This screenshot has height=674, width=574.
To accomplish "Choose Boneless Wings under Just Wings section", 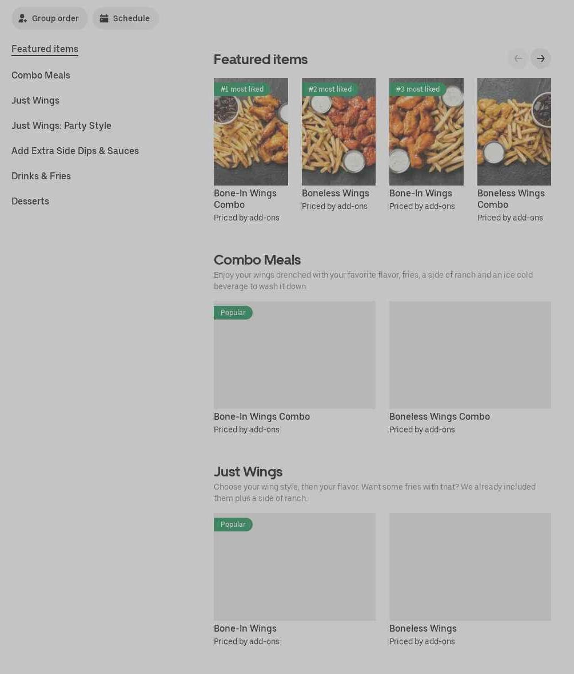I will coord(470,567).
